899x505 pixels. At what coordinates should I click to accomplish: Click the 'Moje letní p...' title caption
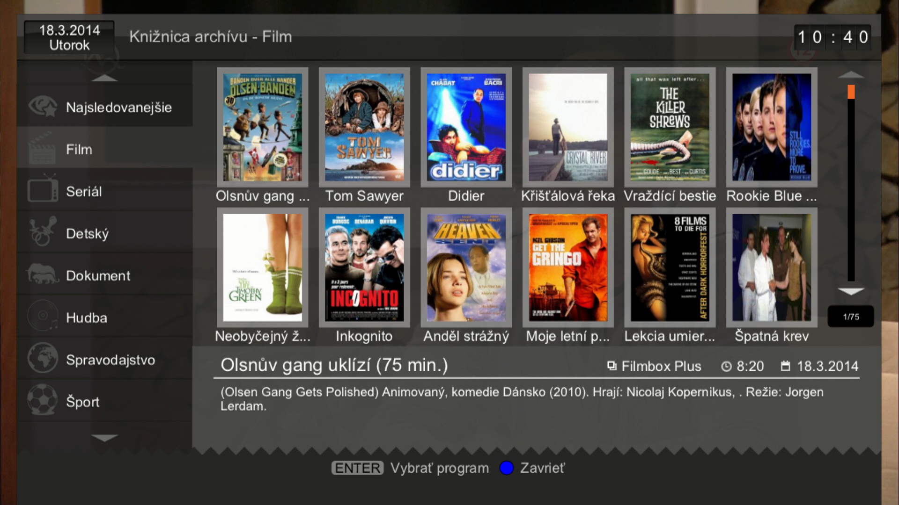[568, 336]
